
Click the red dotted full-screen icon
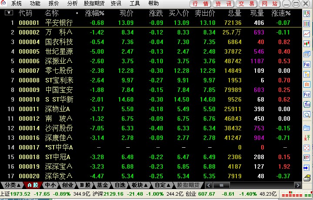(307, 148)
